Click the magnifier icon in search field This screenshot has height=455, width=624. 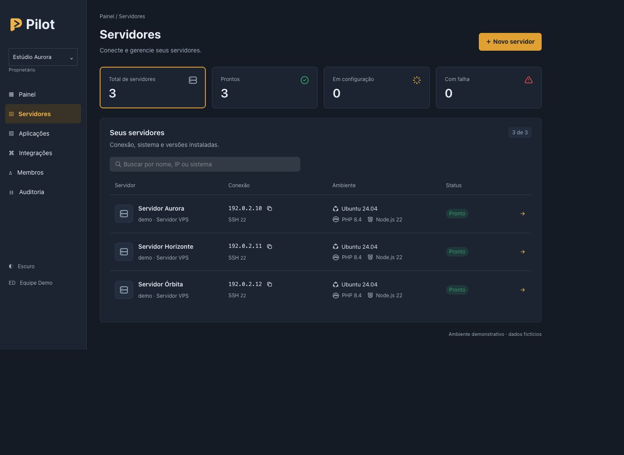[x=118, y=164]
